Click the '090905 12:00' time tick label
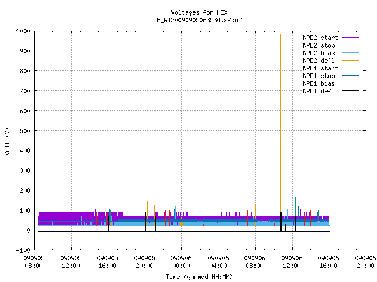This screenshot has height=282, width=377. click(71, 261)
